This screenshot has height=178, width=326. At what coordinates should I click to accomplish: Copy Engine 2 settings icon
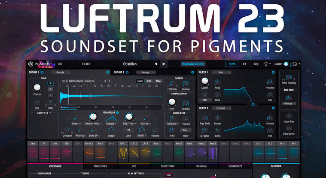[127, 72]
